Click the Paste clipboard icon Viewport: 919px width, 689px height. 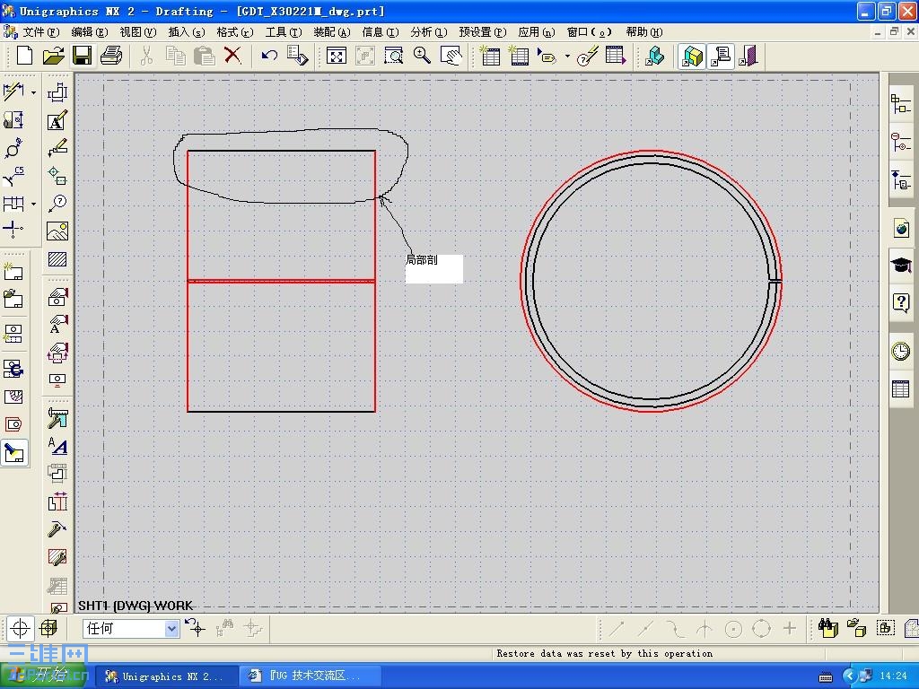click(204, 56)
